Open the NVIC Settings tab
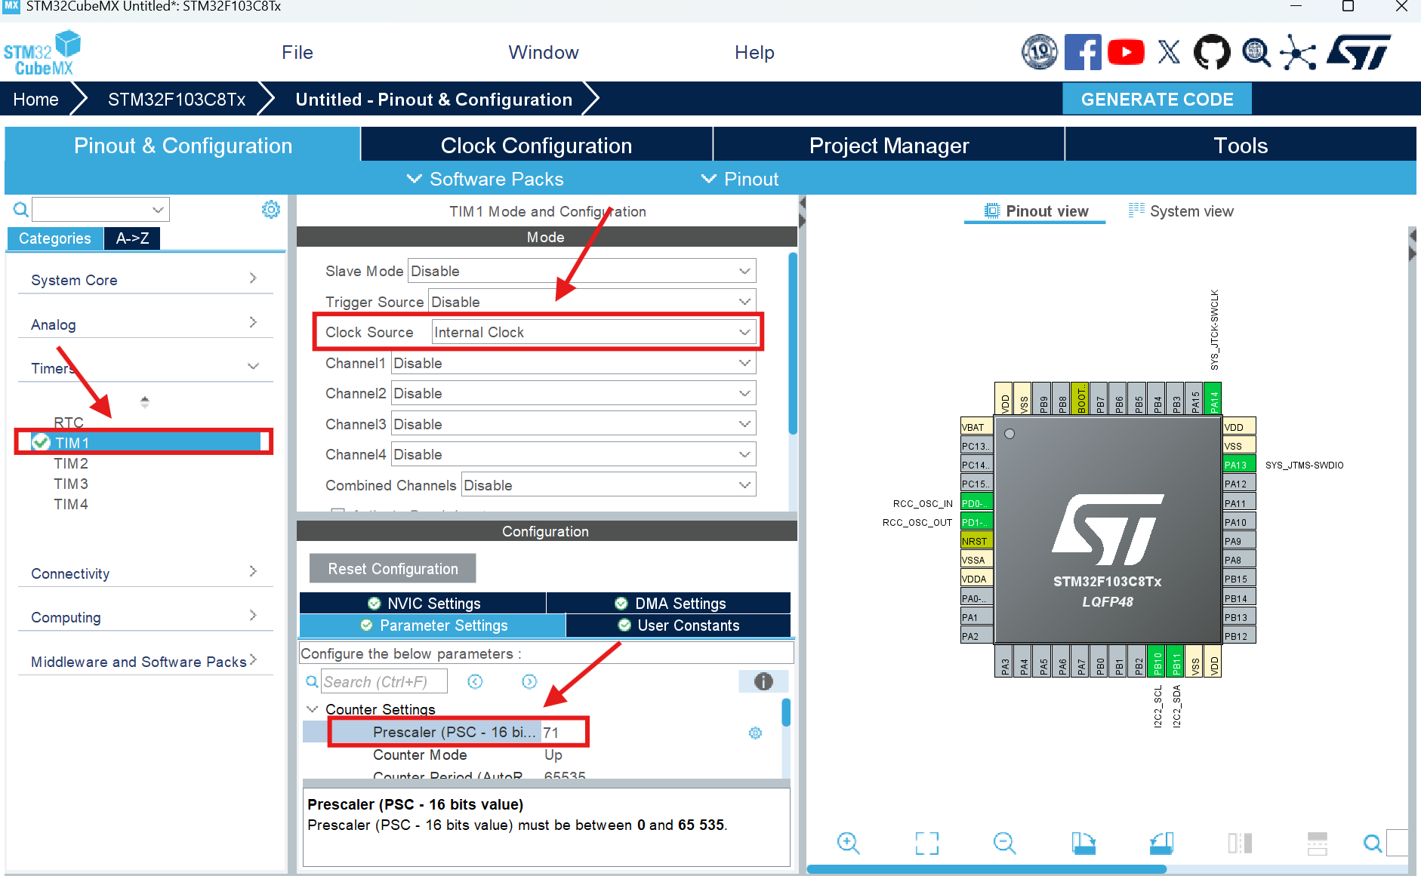Screen dimensions: 1421x879 pyautogui.click(x=423, y=603)
